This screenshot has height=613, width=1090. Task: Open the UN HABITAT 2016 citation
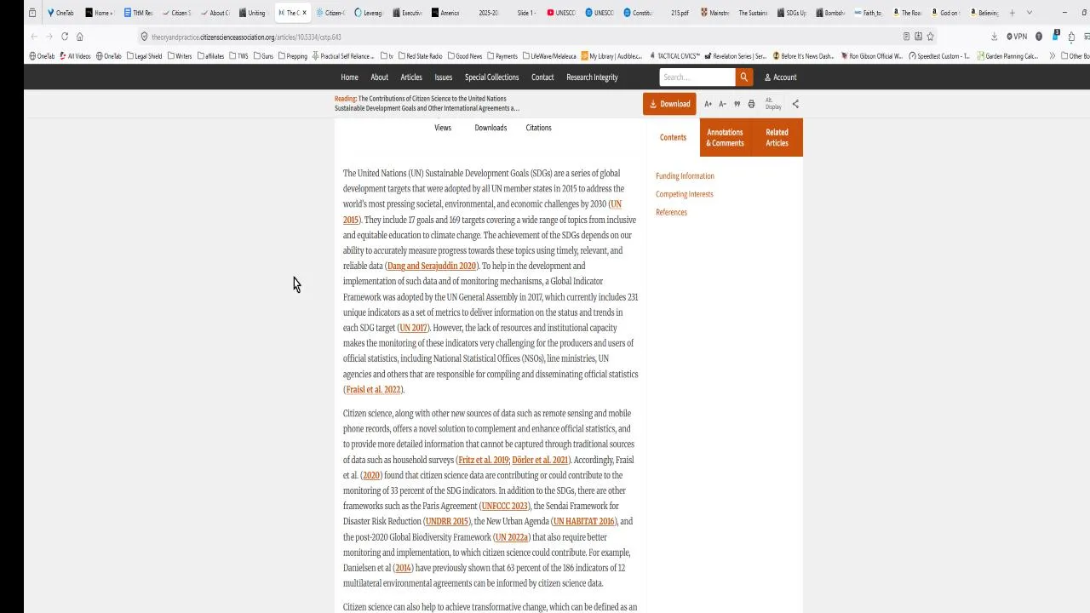click(583, 522)
